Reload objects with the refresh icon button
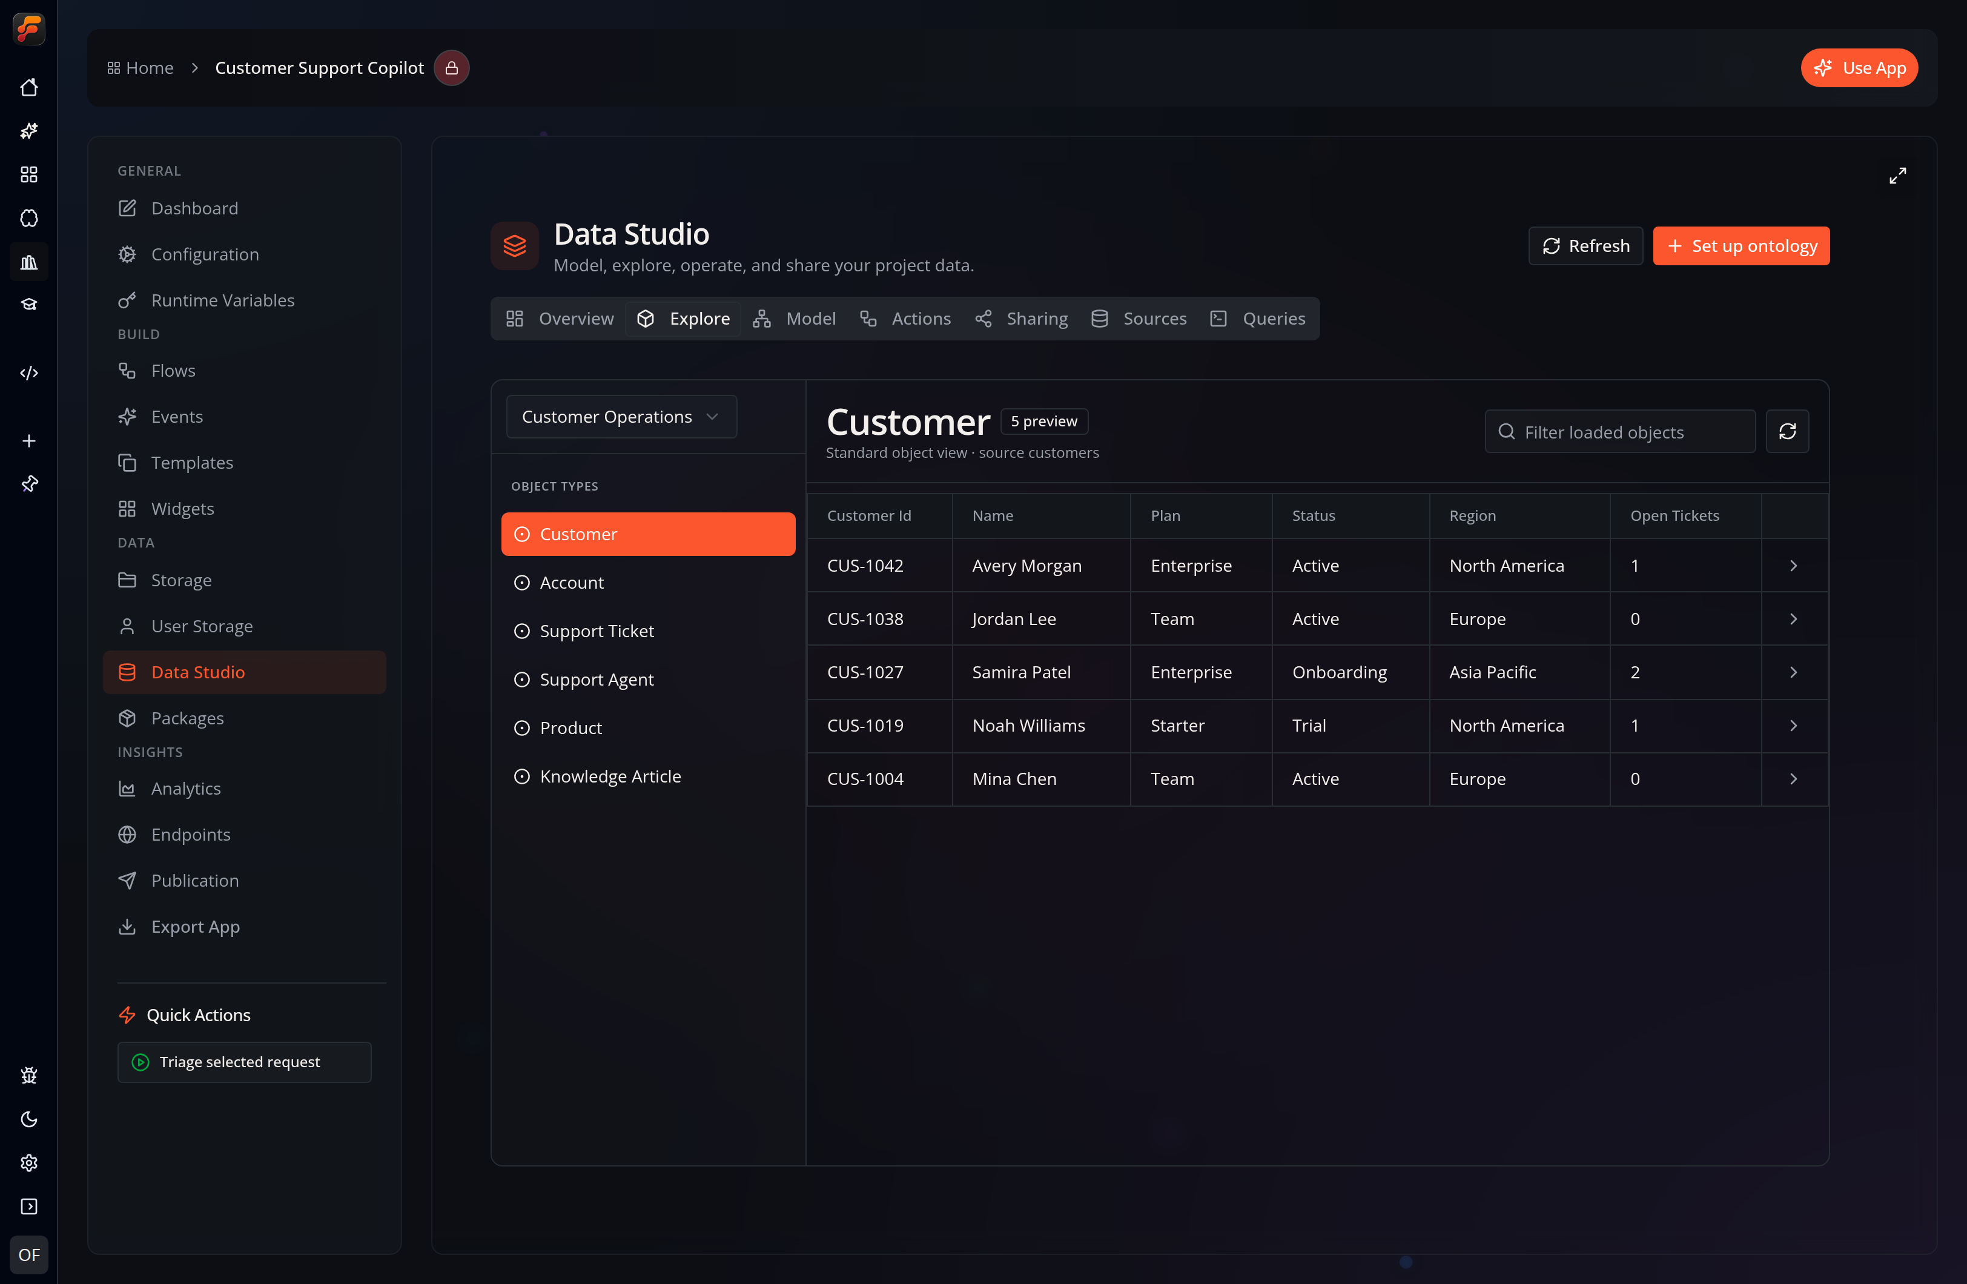 pyautogui.click(x=1787, y=432)
